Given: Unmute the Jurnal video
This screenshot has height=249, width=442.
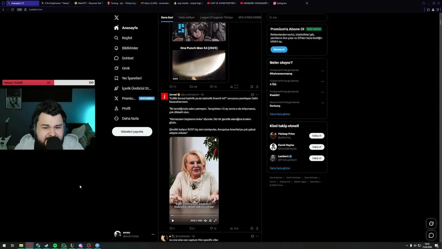Looking at the screenshot, I should pyautogui.click(x=205, y=221).
